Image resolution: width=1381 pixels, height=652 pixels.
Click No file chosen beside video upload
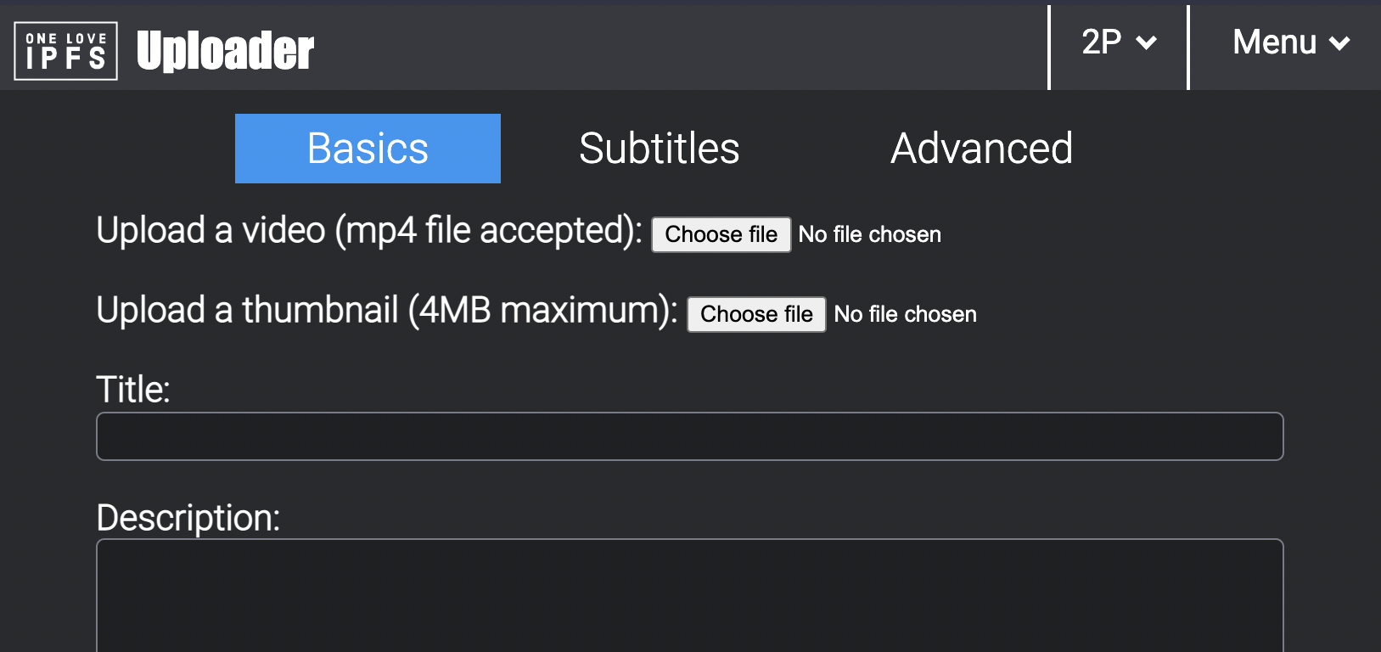(x=869, y=234)
